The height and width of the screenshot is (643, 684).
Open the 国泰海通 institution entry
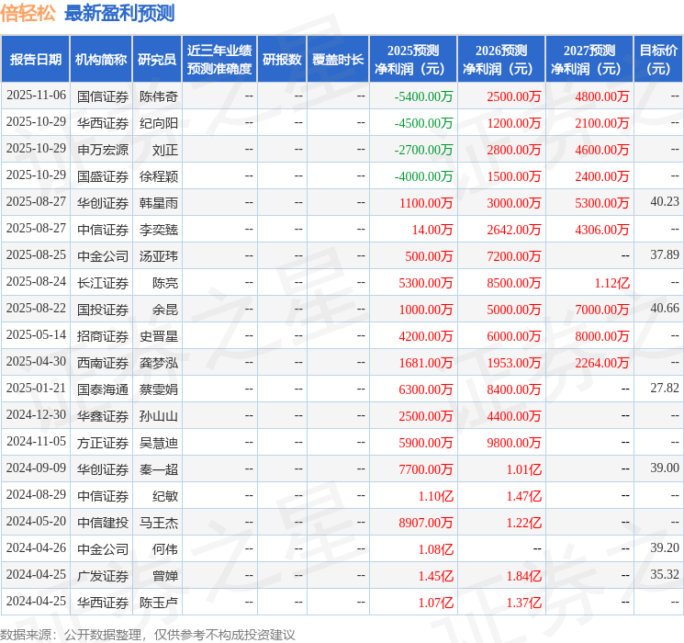[102, 389]
